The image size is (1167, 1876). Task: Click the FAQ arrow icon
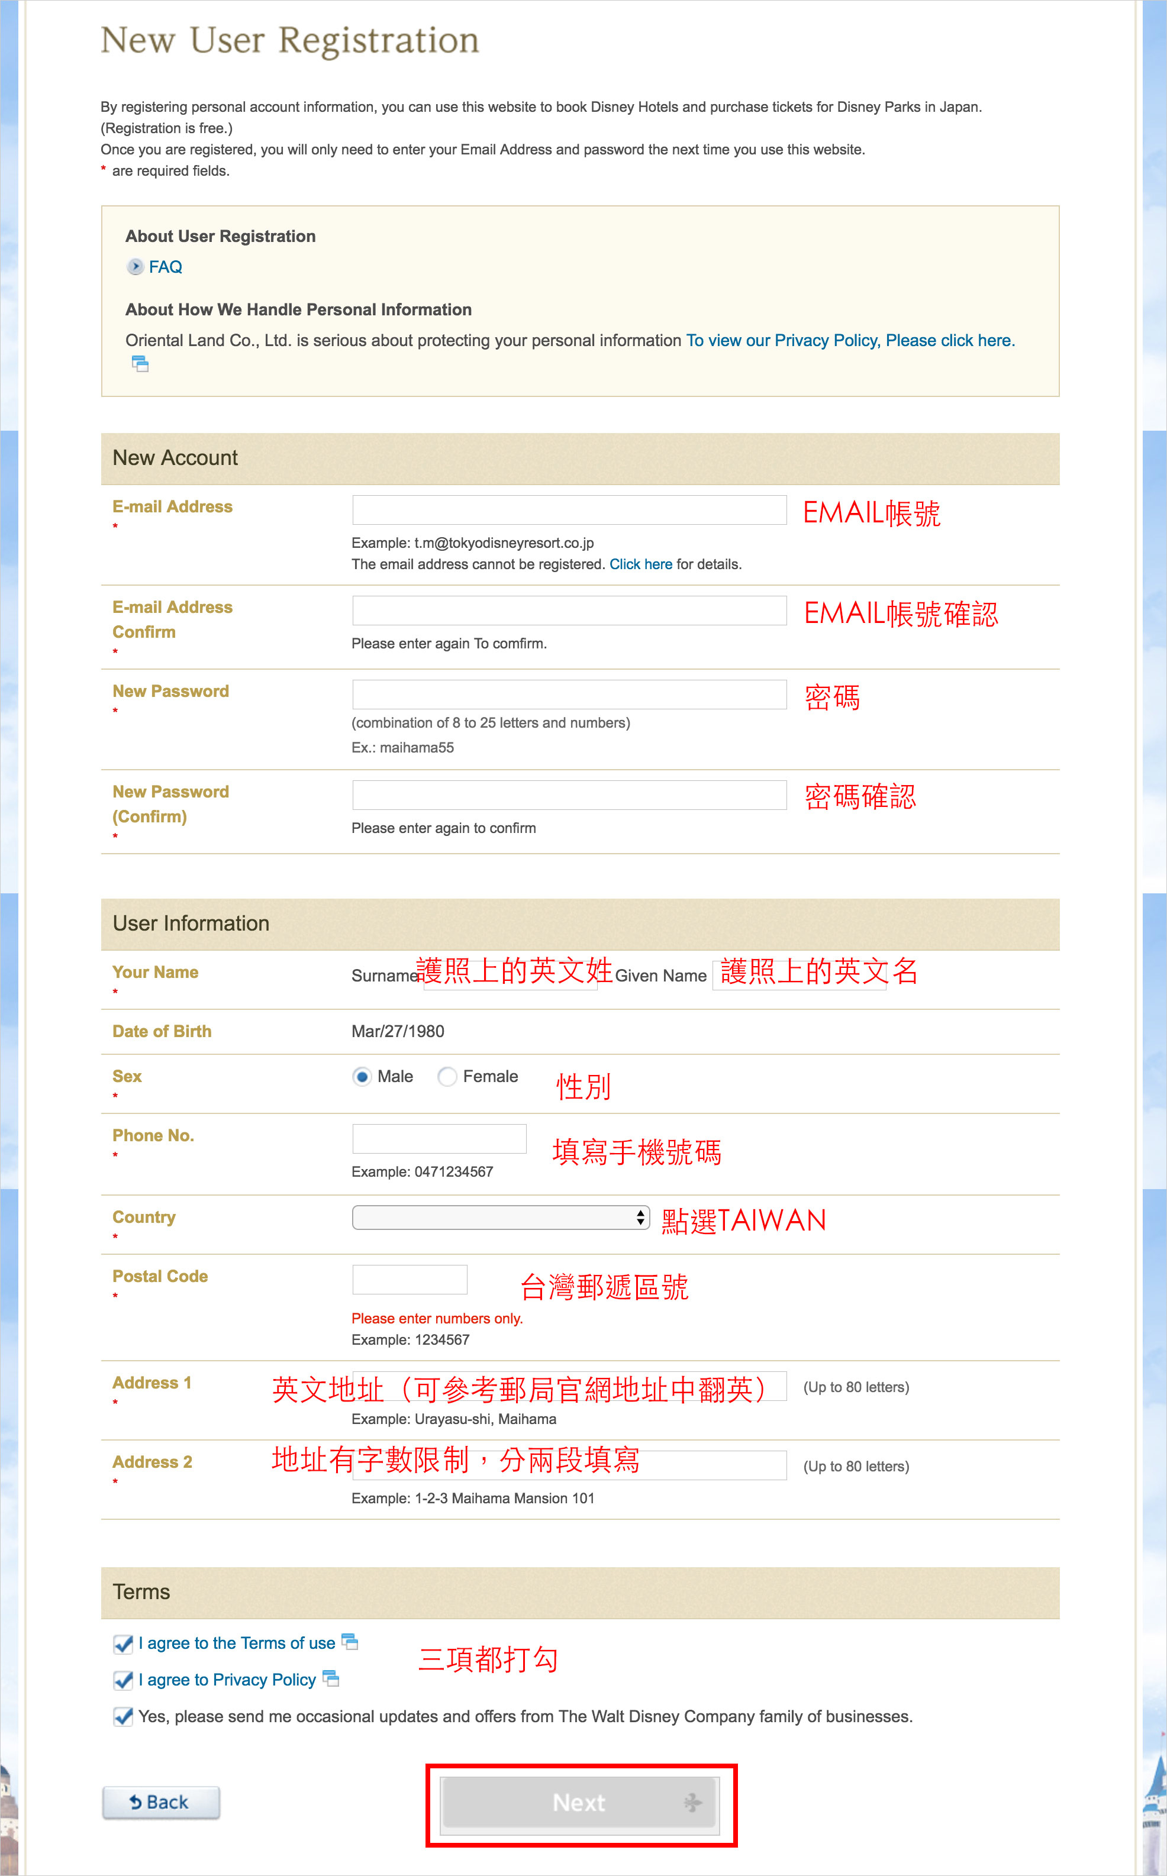point(135,267)
